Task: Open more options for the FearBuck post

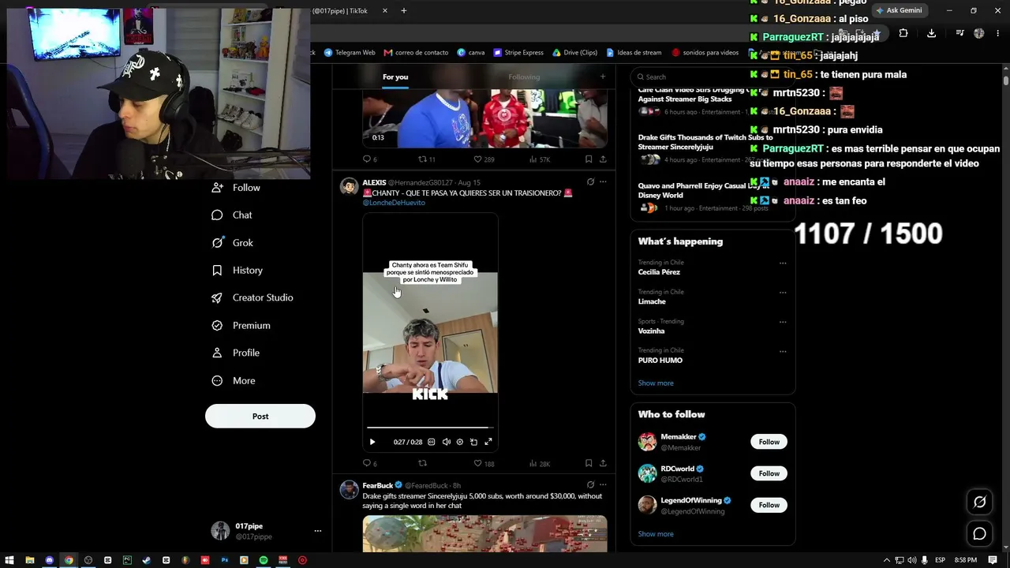Action: (x=603, y=485)
